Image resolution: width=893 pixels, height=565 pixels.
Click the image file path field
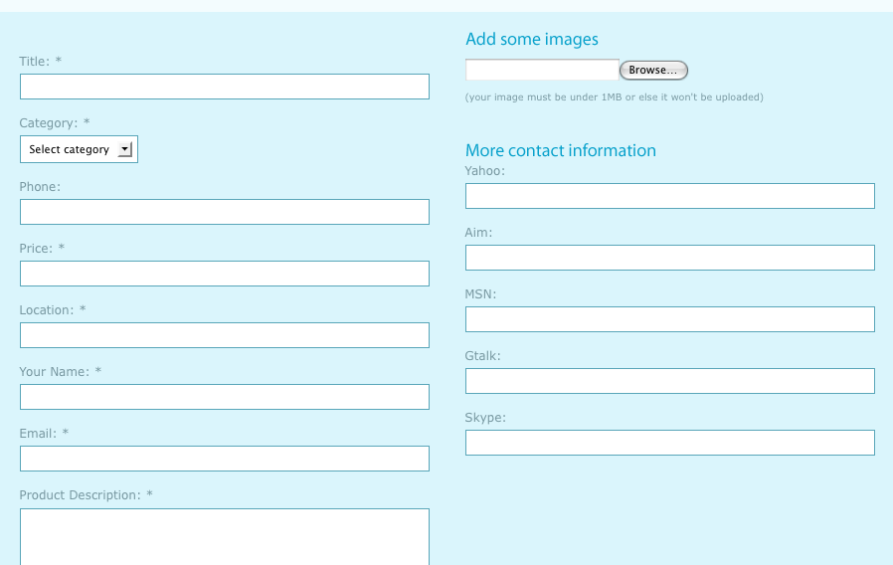coord(542,70)
